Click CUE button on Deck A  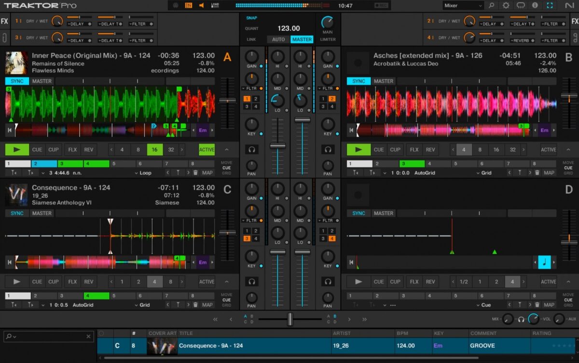(x=37, y=149)
